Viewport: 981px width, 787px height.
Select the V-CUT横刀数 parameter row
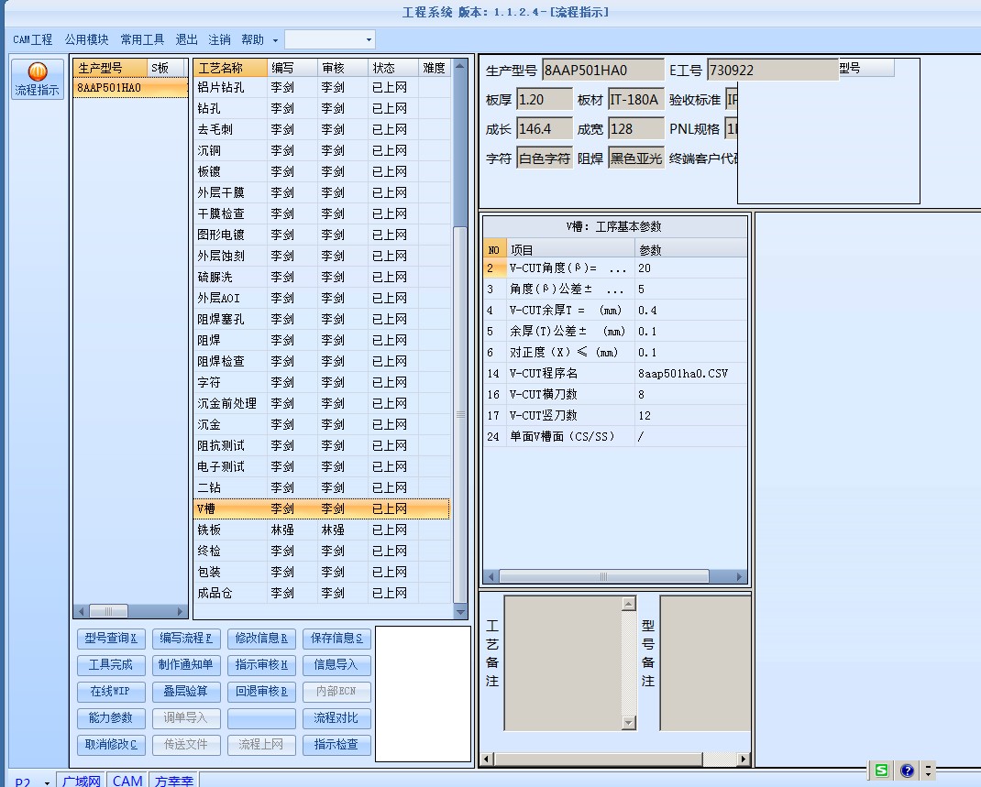click(615, 395)
